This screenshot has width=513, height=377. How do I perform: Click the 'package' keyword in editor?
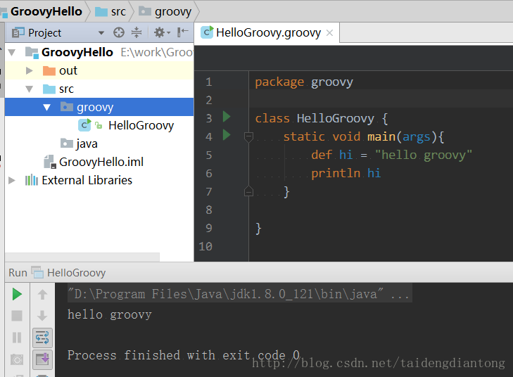point(279,82)
